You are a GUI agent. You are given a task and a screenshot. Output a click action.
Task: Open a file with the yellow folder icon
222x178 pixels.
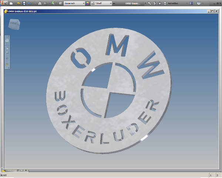tap(19, 3)
